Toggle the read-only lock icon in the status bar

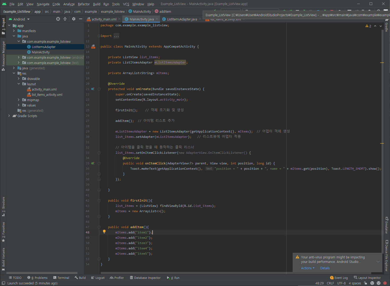point(366,283)
